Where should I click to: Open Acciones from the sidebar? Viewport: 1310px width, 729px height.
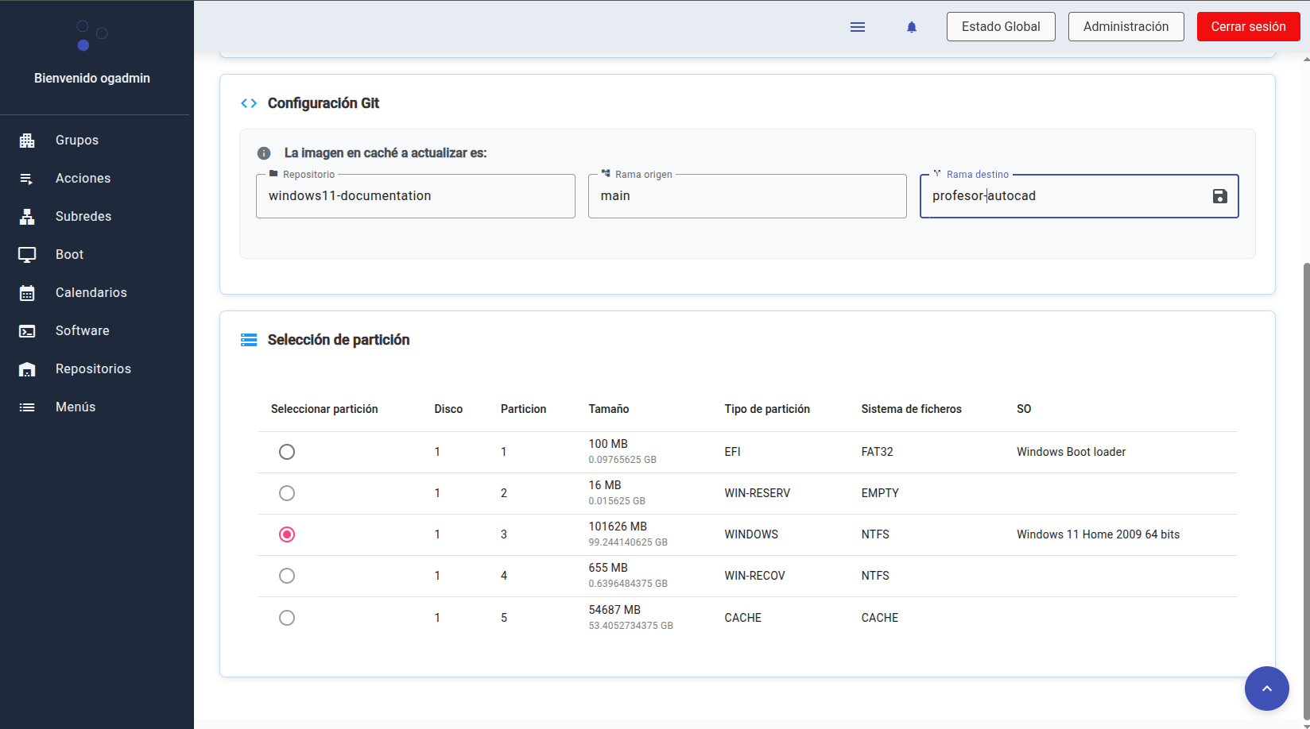point(83,179)
